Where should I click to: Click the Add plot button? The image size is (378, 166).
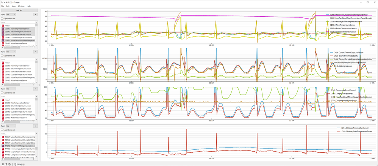[x=19, y=10]
